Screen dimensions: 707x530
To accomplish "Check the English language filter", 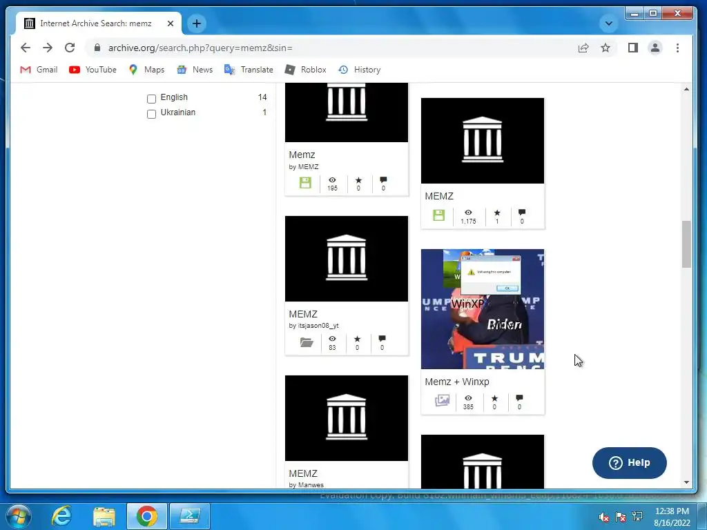I will 151,98.
